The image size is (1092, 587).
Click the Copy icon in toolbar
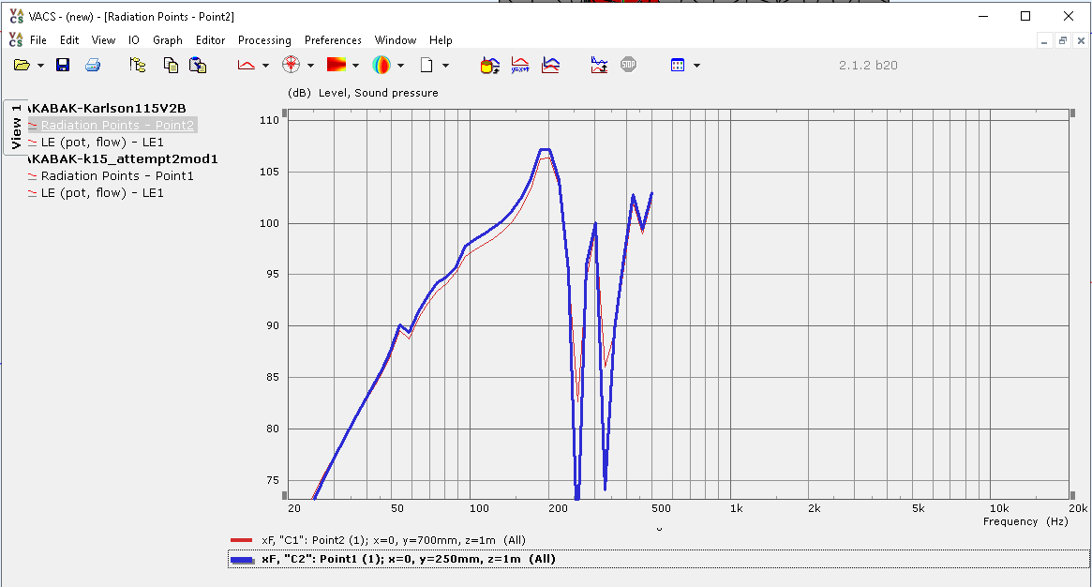pos(171,65)
